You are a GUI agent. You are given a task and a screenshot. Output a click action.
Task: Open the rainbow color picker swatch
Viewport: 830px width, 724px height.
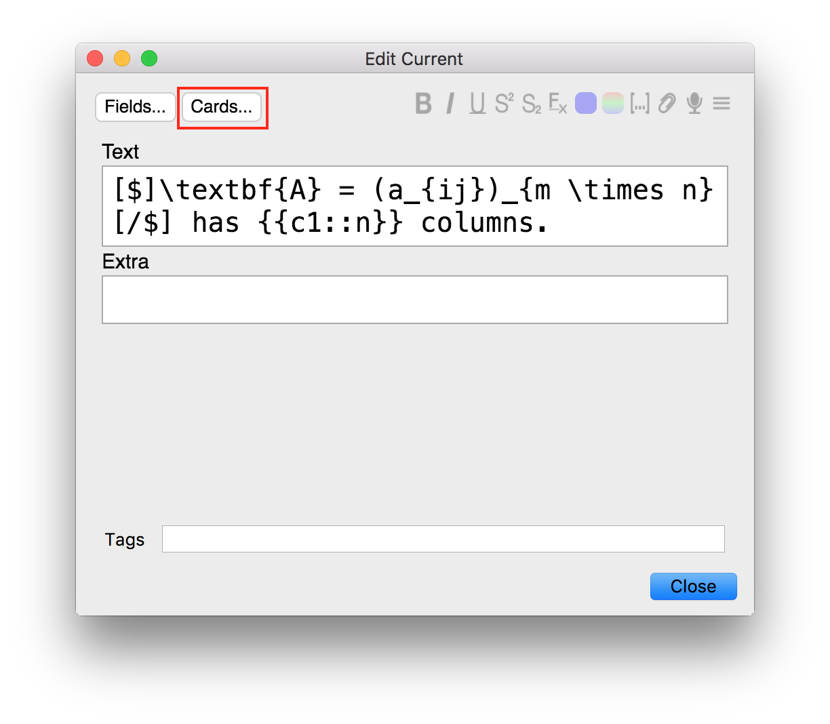pos(612,104)
